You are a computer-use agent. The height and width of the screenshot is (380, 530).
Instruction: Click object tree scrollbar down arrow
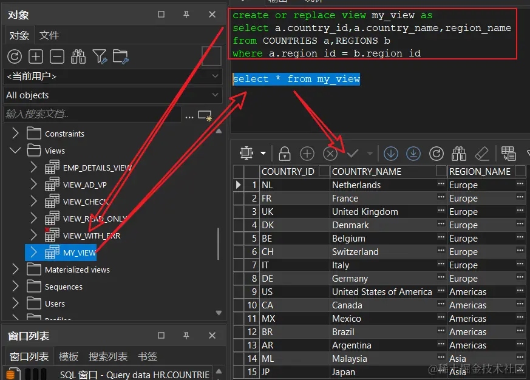point(219,313)
